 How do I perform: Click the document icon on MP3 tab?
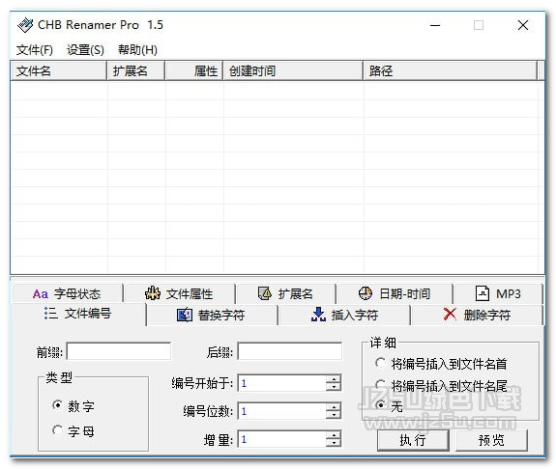tap(483, 293)
